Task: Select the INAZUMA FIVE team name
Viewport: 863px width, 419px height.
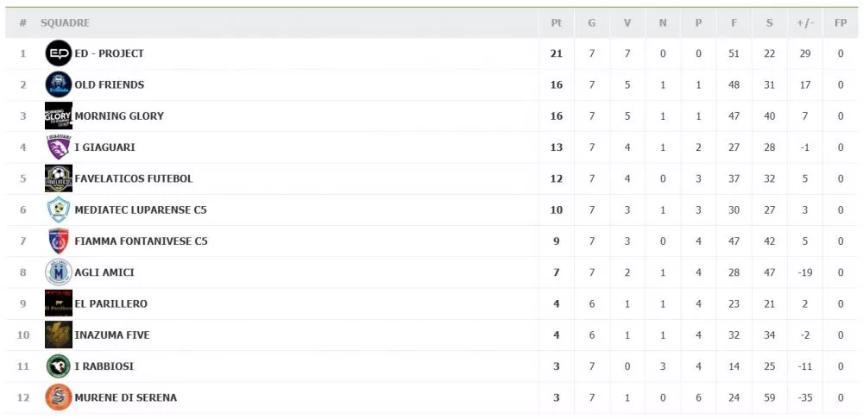Action: click(x=112, y=335)
